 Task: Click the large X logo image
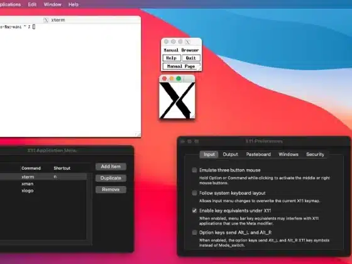[177, 101]
